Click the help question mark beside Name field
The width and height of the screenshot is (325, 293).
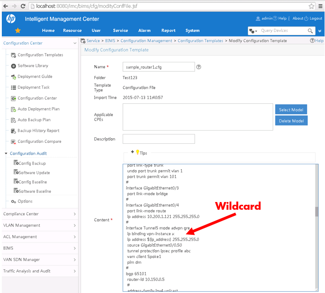[198, 67]
